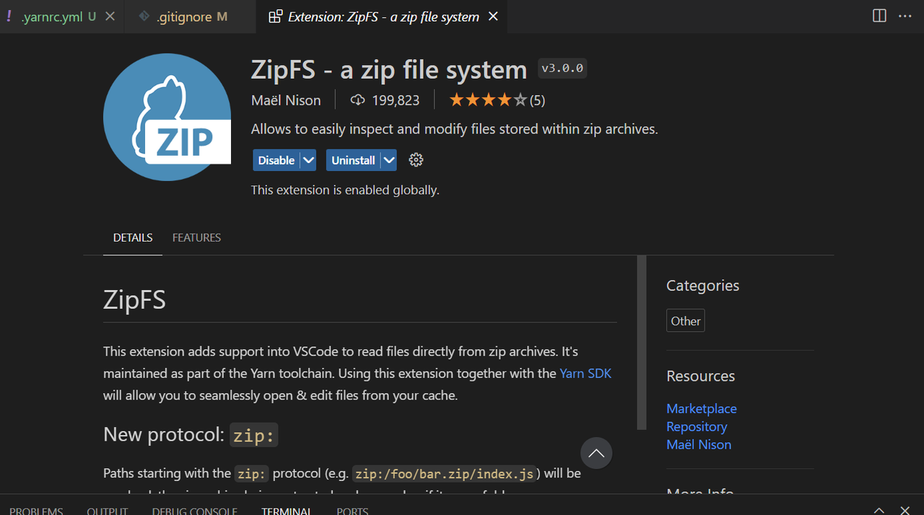This screenshot has height=515, width=924.
Task: Select the Other category tag
Action: pos(686,321)
